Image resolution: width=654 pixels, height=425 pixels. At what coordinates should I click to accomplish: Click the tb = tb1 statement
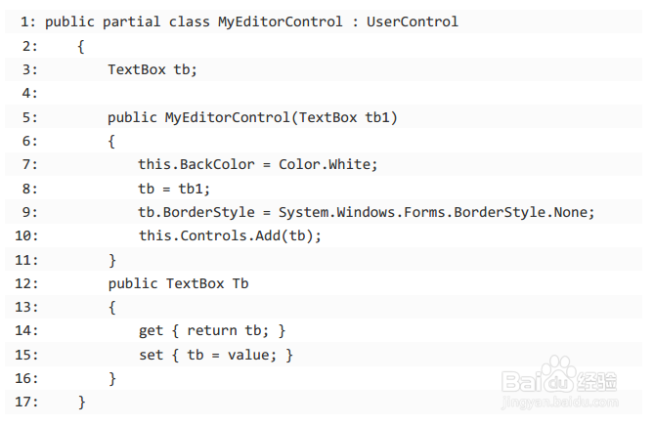click(x=175, y=188)
